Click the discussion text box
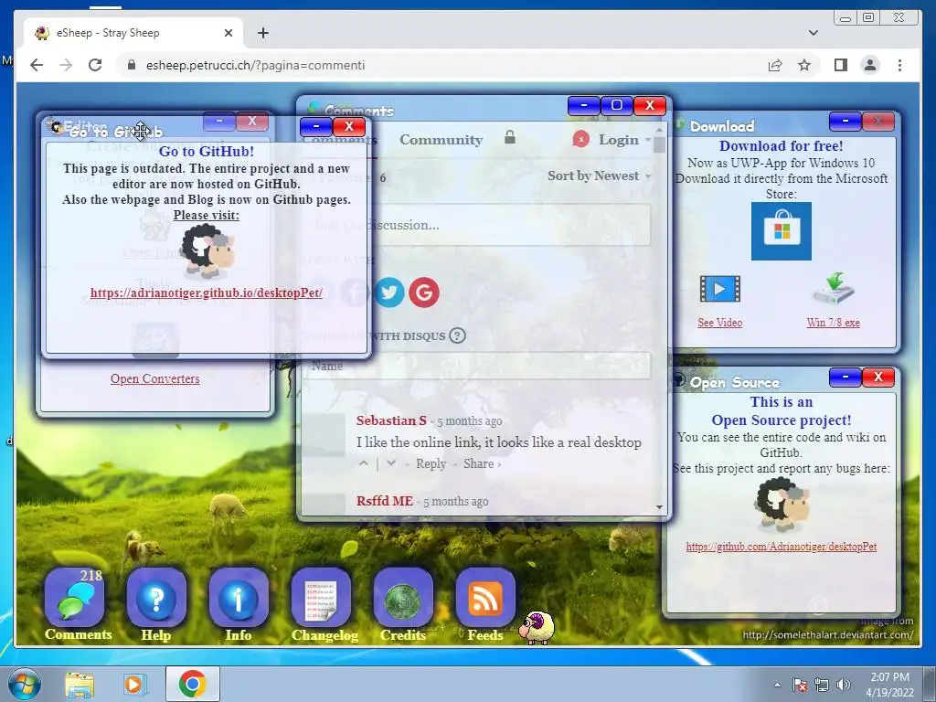The width and height of the screenshot is (936, 702). click(476, 225)
